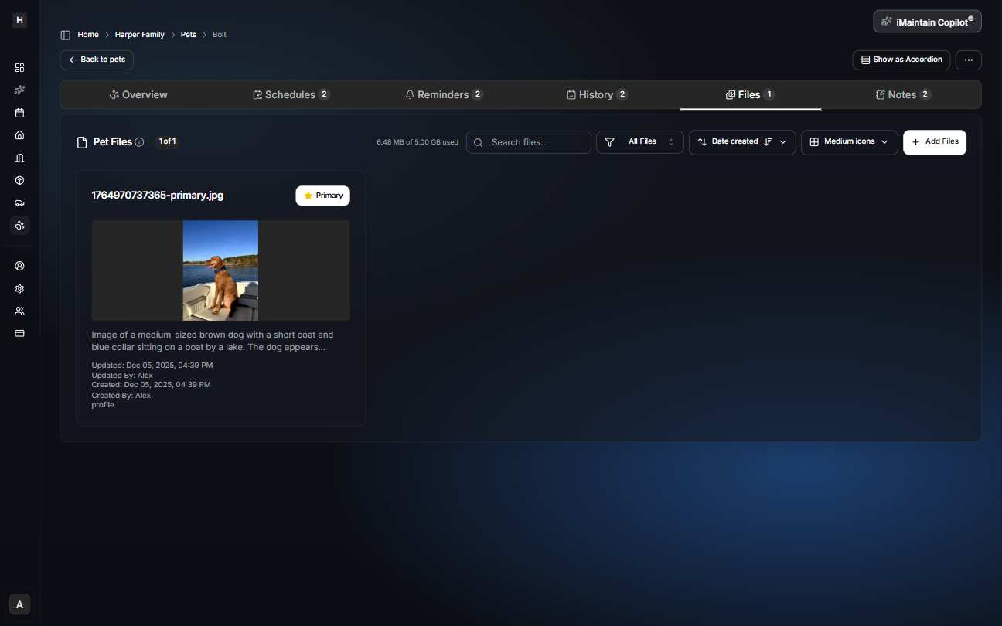Click the Back to pets button

(x=96, y=60)
